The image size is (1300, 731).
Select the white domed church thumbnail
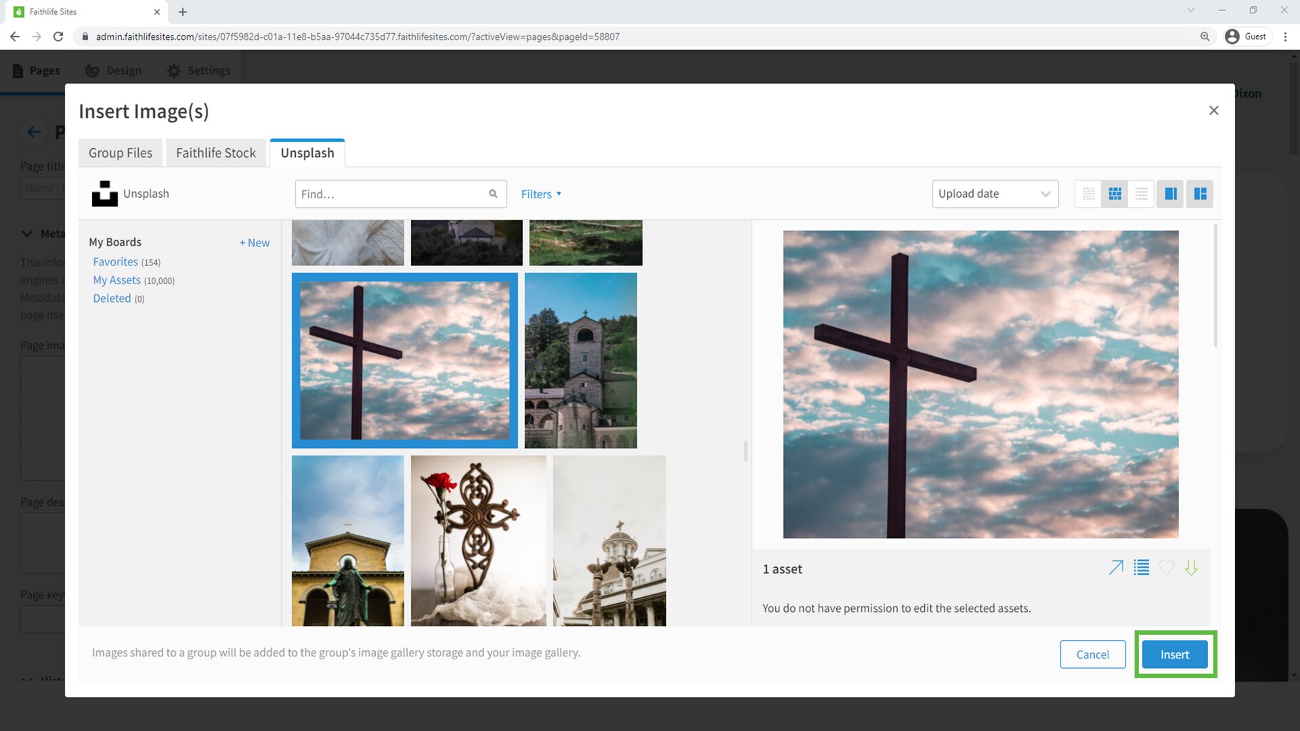(x=609, y=541)
